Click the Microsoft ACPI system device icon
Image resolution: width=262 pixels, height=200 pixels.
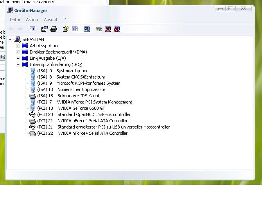coord(33,83)
